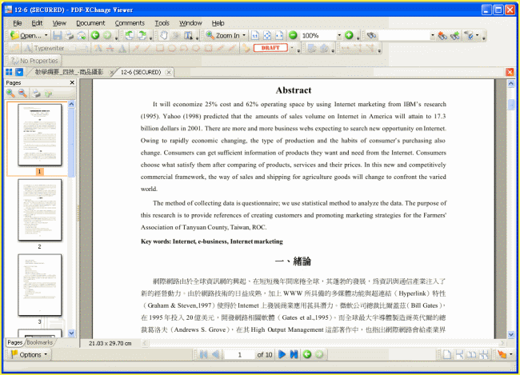Toggle single page layout in the status bar
Screen dimensions: 520x375
pyautogui.click(x=447, y=354)
